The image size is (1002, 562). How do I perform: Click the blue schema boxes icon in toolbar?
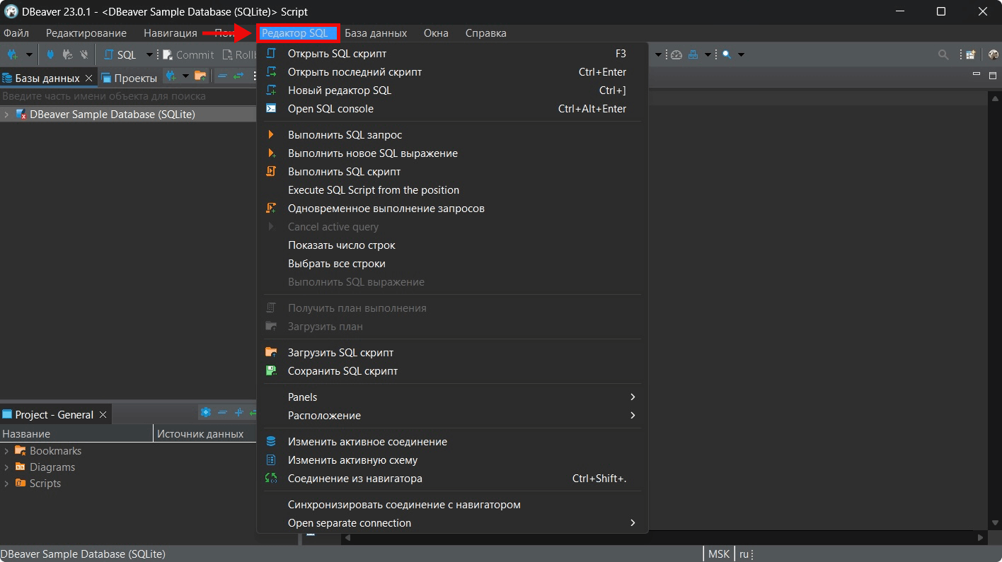pyautogui.click(x=693, y=54)
